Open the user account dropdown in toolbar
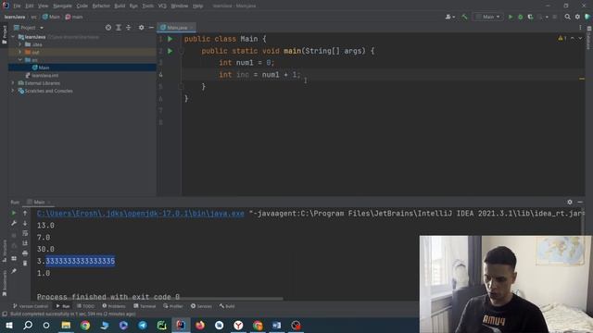This screenshot has height=333, width=593. (x=449, y=17)
